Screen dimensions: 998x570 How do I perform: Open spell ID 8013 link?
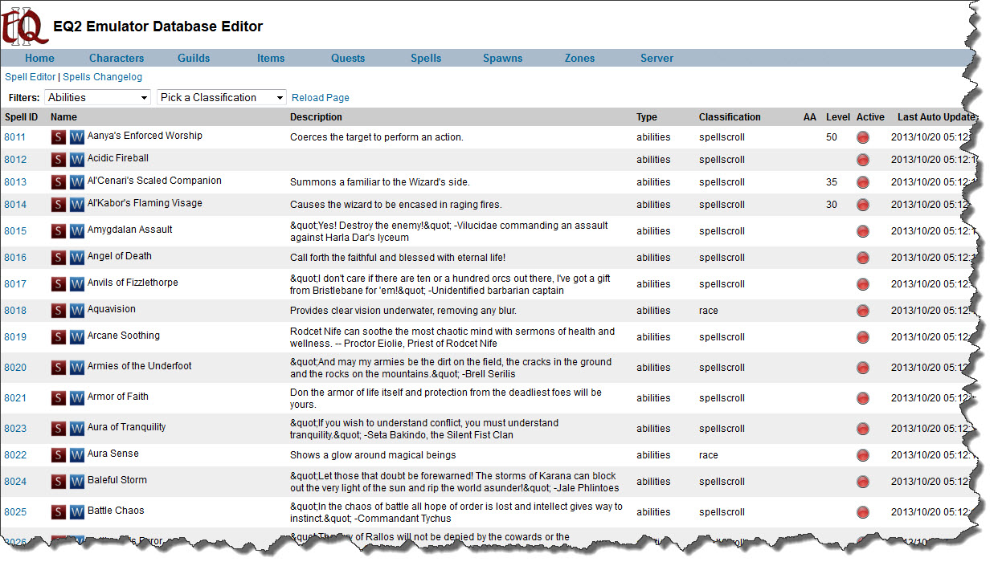pyautogui.click(x=15, y=182)
